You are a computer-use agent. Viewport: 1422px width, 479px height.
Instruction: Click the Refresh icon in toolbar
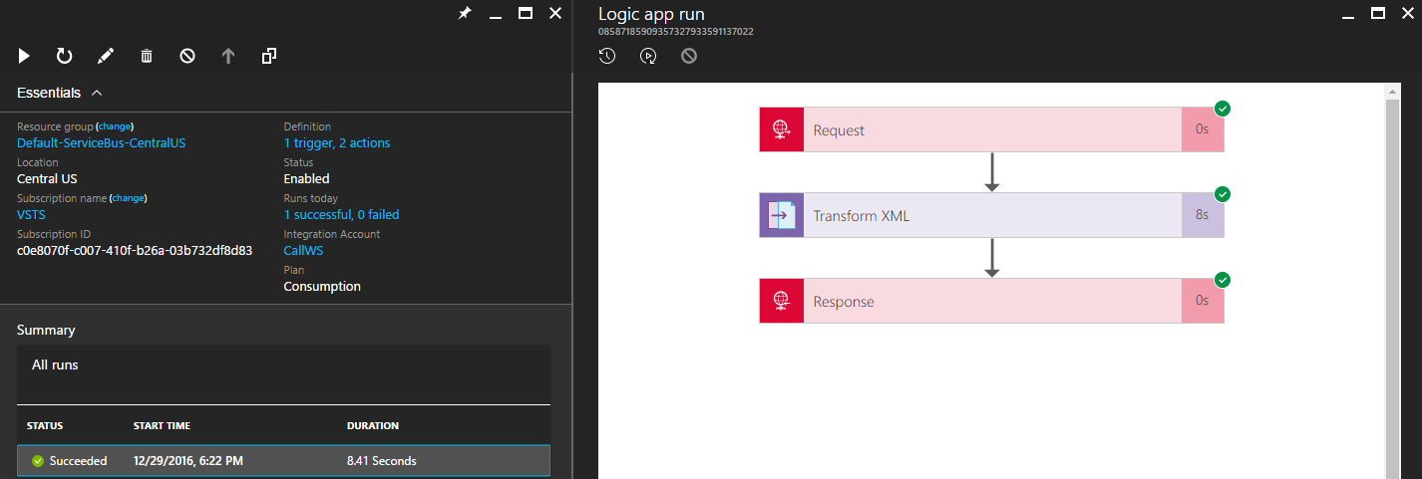point(65,57)
